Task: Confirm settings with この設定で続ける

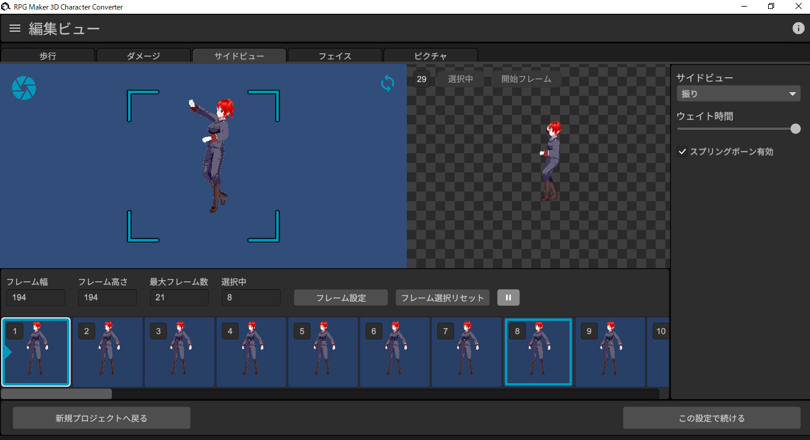Action: coord(712,418)
